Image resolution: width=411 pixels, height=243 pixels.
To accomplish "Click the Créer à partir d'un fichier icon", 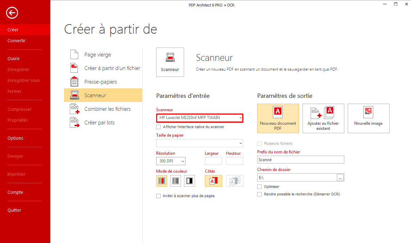I will point(74,68).
